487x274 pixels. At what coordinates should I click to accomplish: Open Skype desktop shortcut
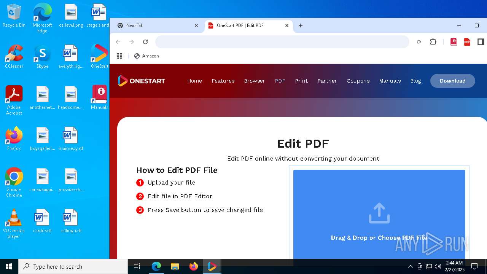click(x=42, y=57)
